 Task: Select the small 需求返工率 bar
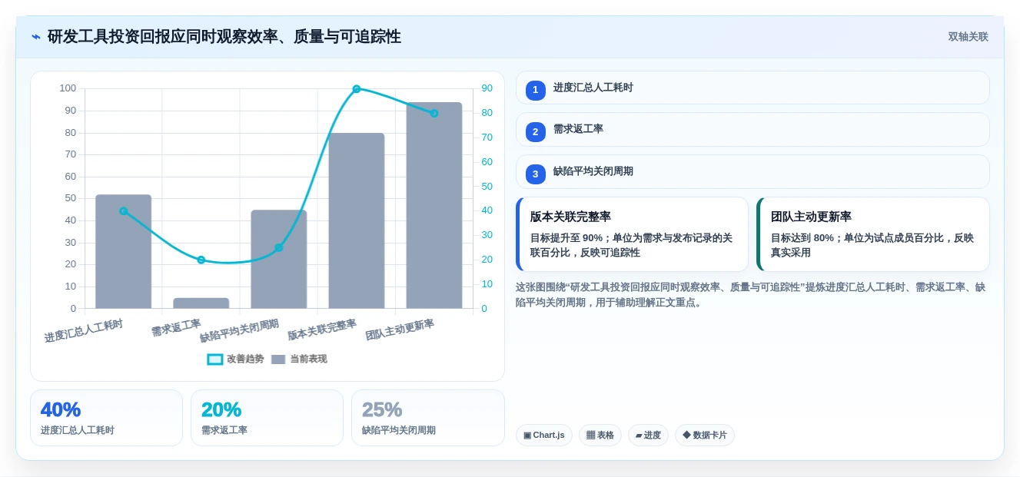[x=201, y=303]
